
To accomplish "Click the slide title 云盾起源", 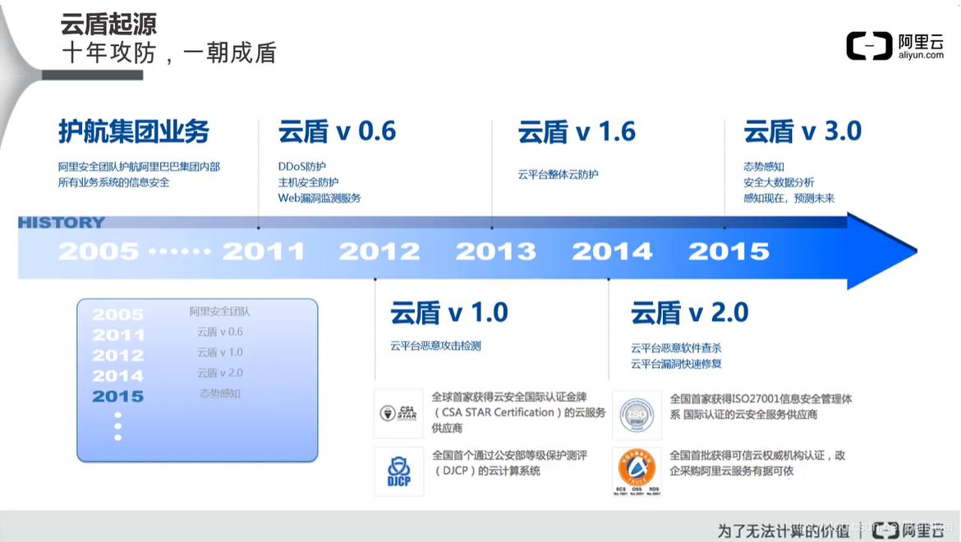I will pos(108,25).
